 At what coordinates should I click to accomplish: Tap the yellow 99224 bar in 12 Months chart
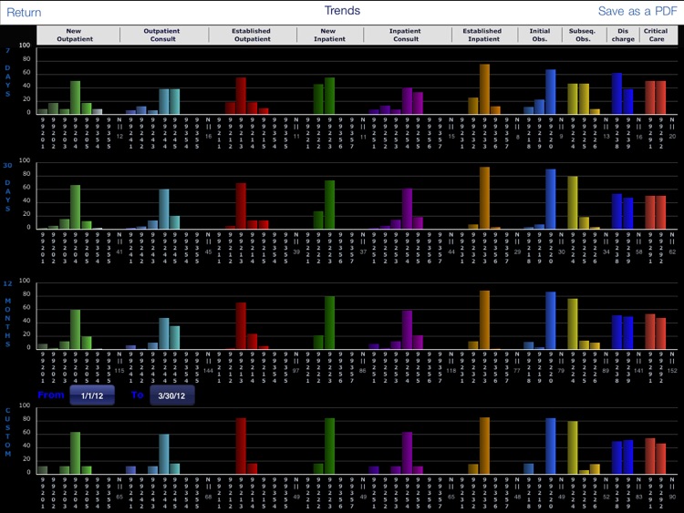(x=573, y=324)
